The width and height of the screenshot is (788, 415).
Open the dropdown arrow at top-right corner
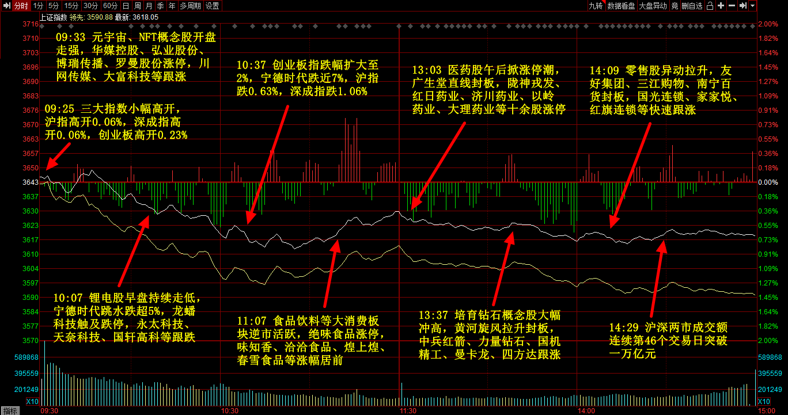coord(753,6)
